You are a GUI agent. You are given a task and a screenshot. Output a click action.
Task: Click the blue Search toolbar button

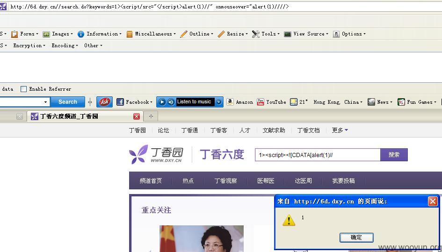pyautogui.click(x=68, y=102)
